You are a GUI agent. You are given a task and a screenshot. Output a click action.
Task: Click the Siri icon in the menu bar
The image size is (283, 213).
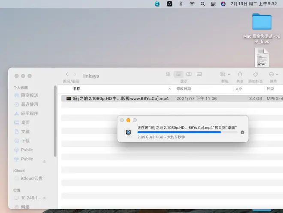click(223, 4)
